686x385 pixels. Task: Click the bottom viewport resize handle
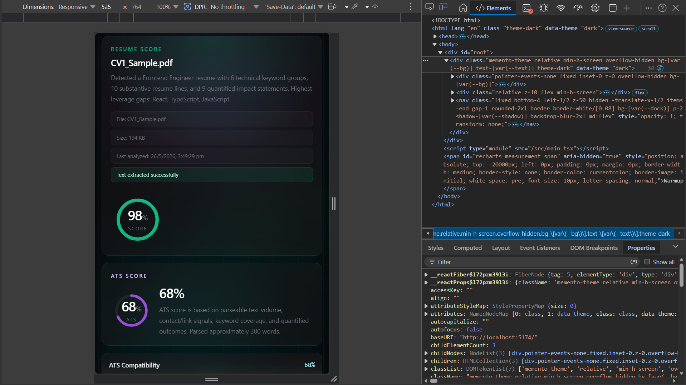click(212, 379)
